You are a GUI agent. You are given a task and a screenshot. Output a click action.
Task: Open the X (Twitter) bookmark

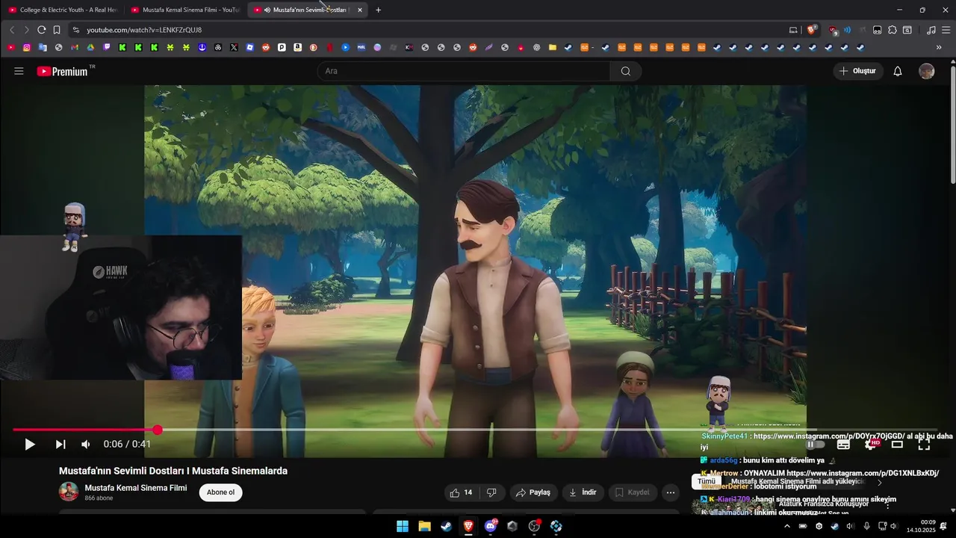pyautogui.click(x=234, y=47)
